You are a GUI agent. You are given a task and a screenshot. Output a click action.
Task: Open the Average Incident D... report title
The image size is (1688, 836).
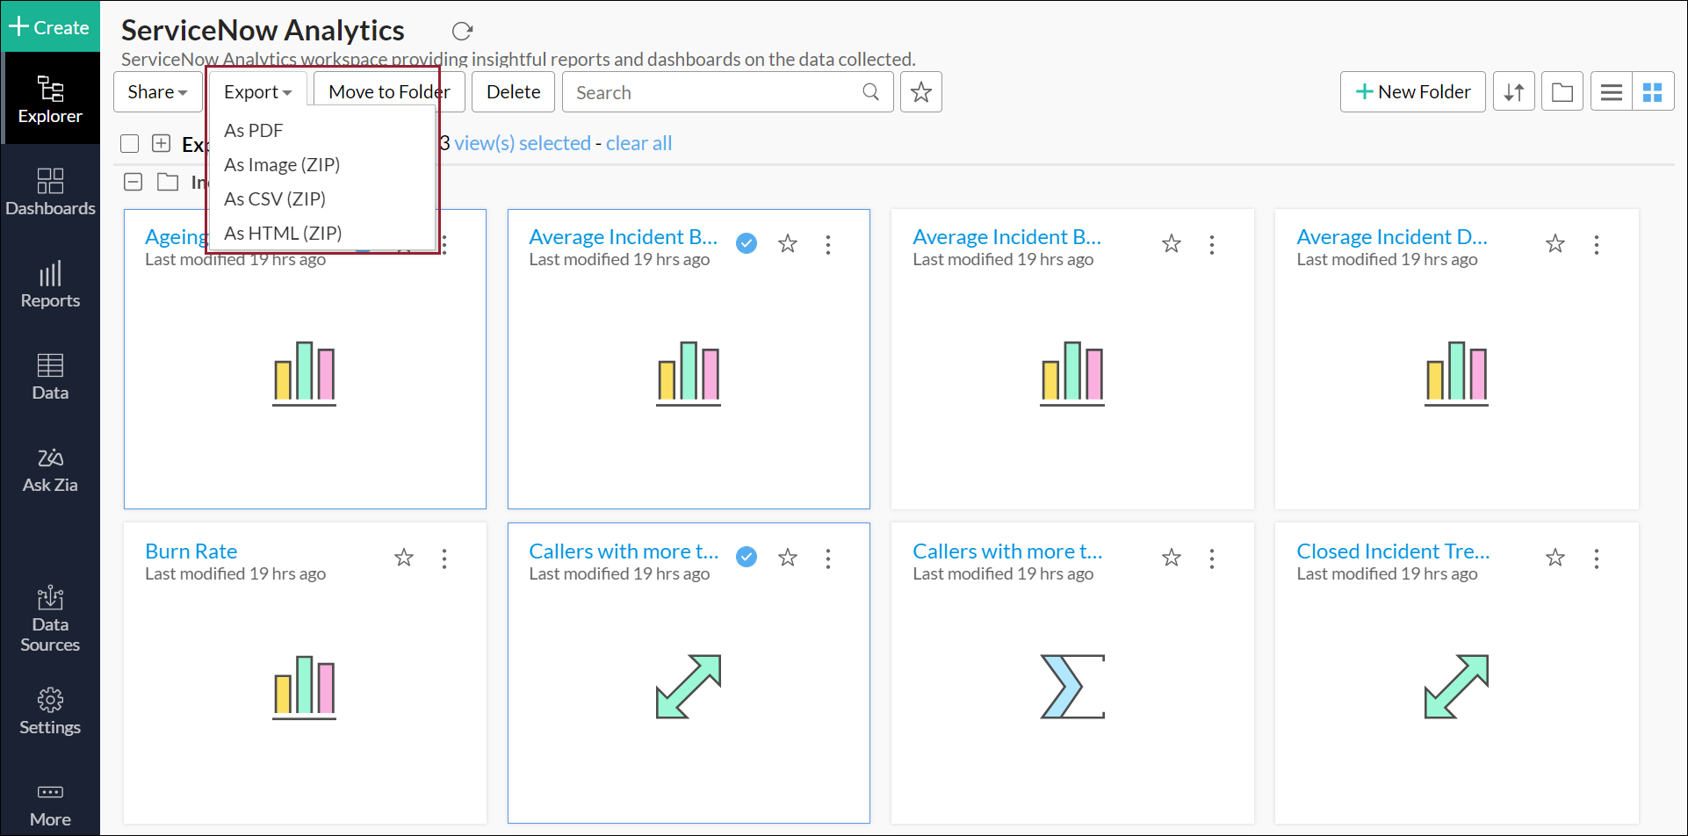pos(1392,237)
